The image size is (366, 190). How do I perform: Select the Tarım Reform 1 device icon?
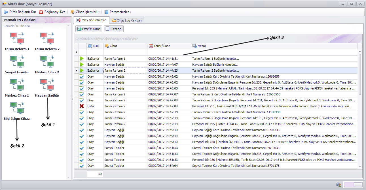pyautogui.click(x=17, y=39)
